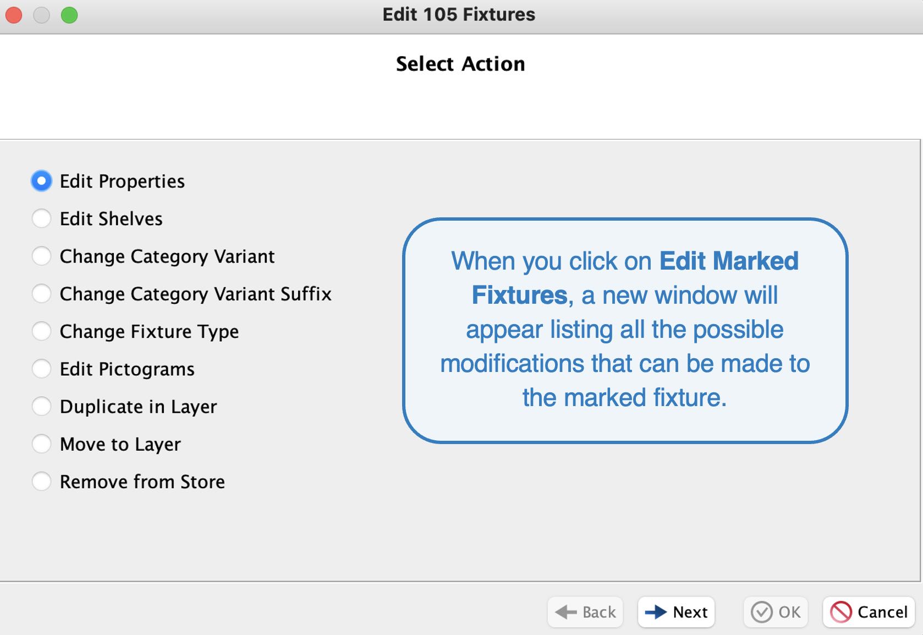Pick Change Category Variant Suffix option
The image size is (923, 635).
coord(42,293)
